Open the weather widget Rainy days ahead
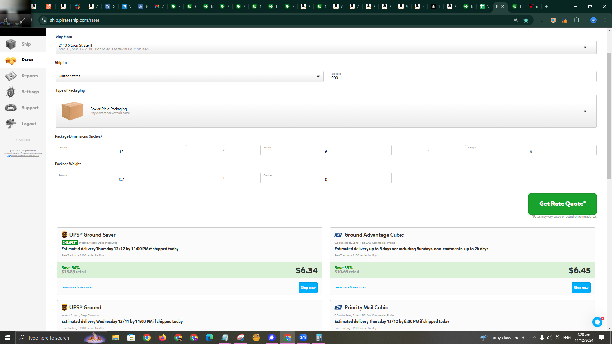The height and width of the screenshot is (344, 612). [x=502, y=338]
